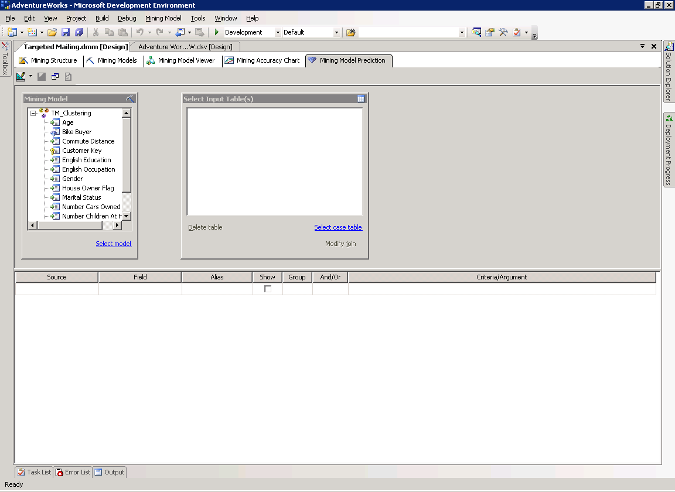The height and width of the screenshot is (492, 675).
Task: Select the English Occupation tree item
Action: (88, 170)
